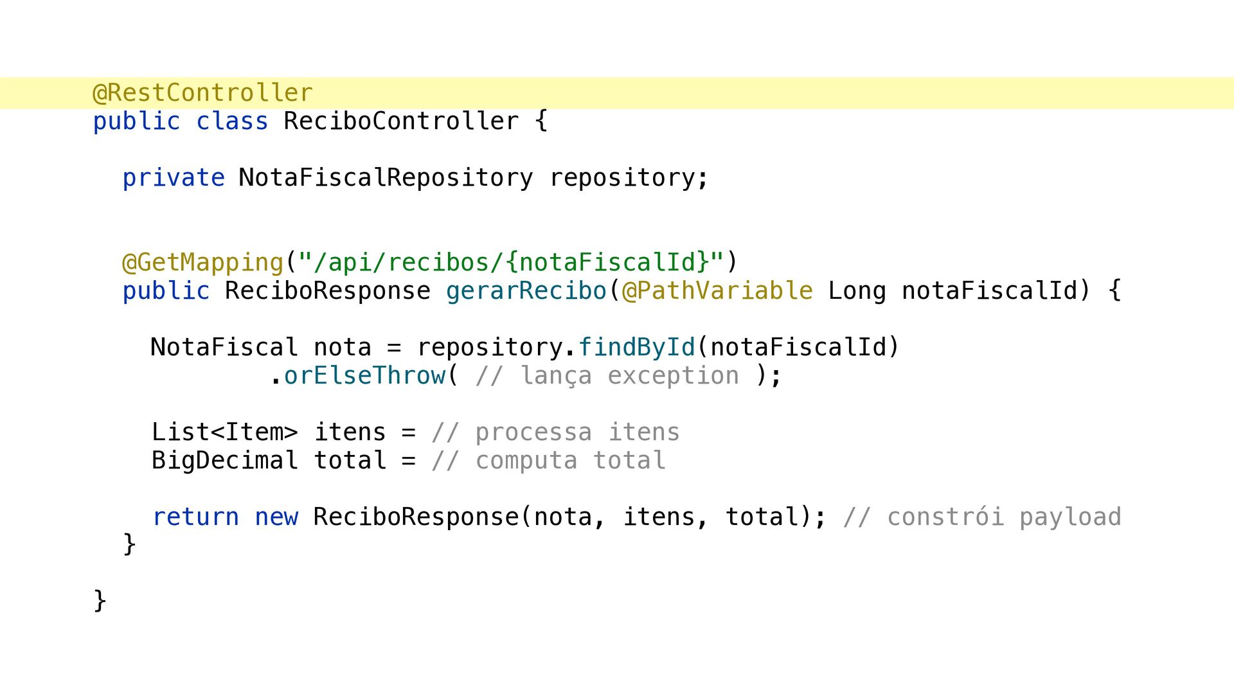Click the private keyword
This screenshot has height=694, width=1234.
click(x=174, y=178)
